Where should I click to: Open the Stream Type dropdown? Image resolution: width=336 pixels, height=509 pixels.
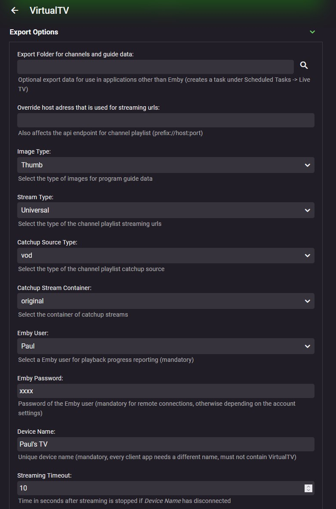166,210
